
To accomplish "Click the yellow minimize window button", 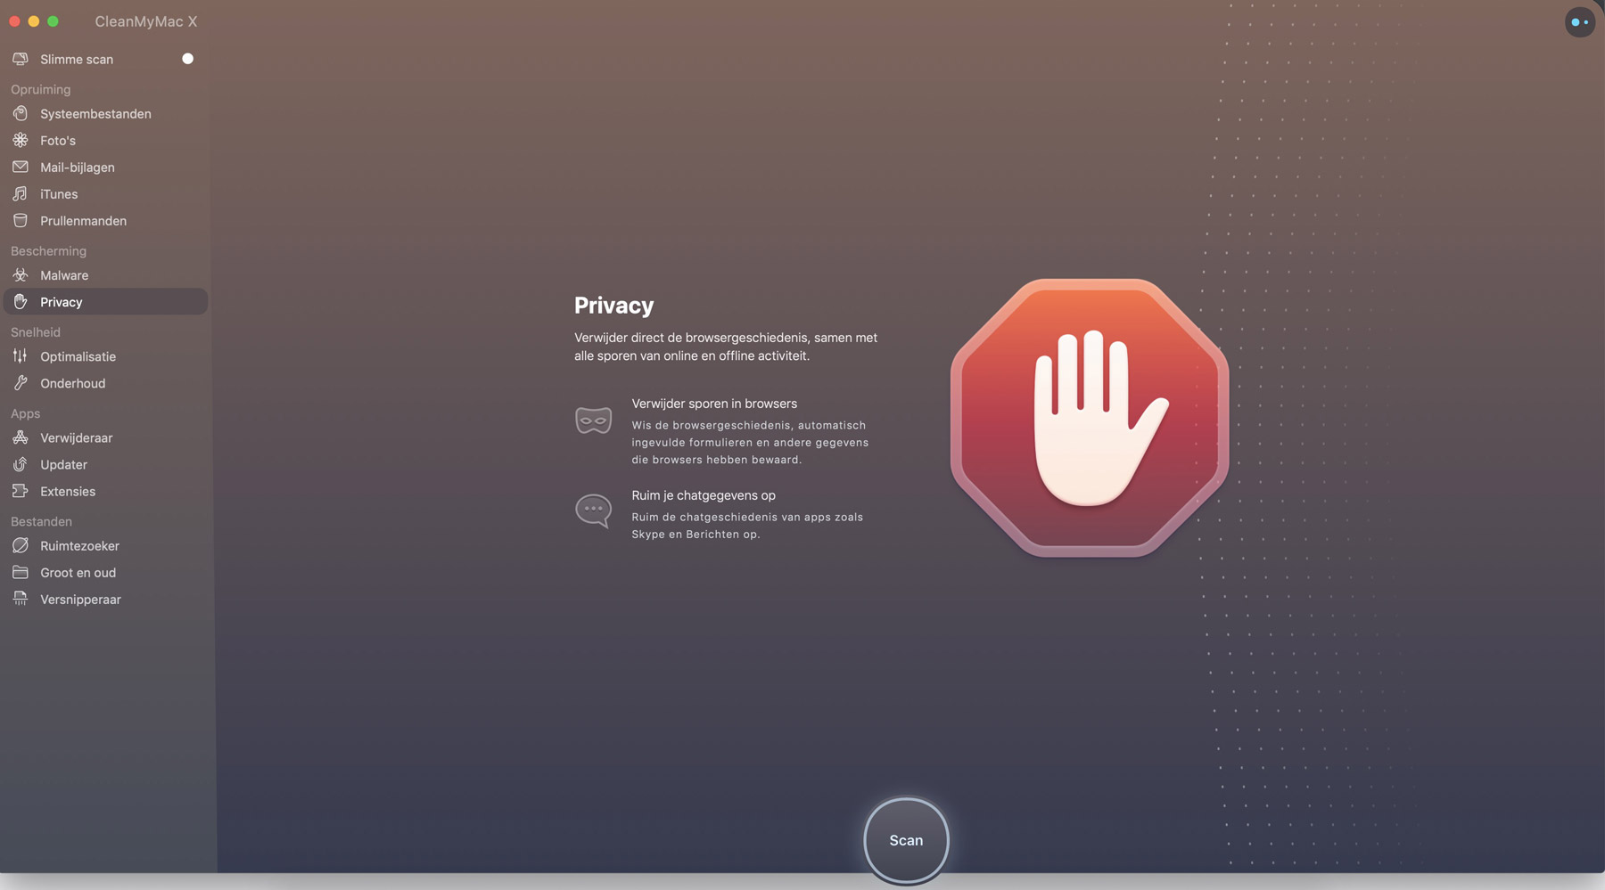I will click(34, 21).
